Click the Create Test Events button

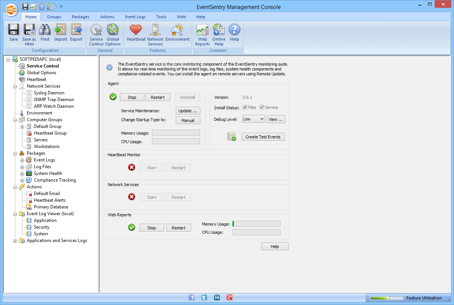pyautogui.click(x=263, y=137)
